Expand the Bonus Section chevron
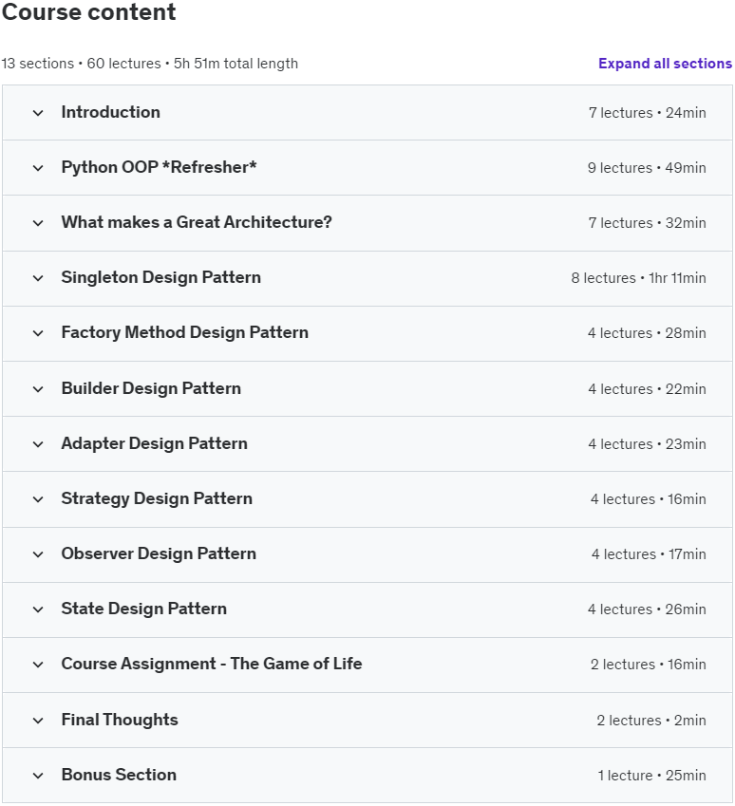735x806 pixels. point(38,776)
